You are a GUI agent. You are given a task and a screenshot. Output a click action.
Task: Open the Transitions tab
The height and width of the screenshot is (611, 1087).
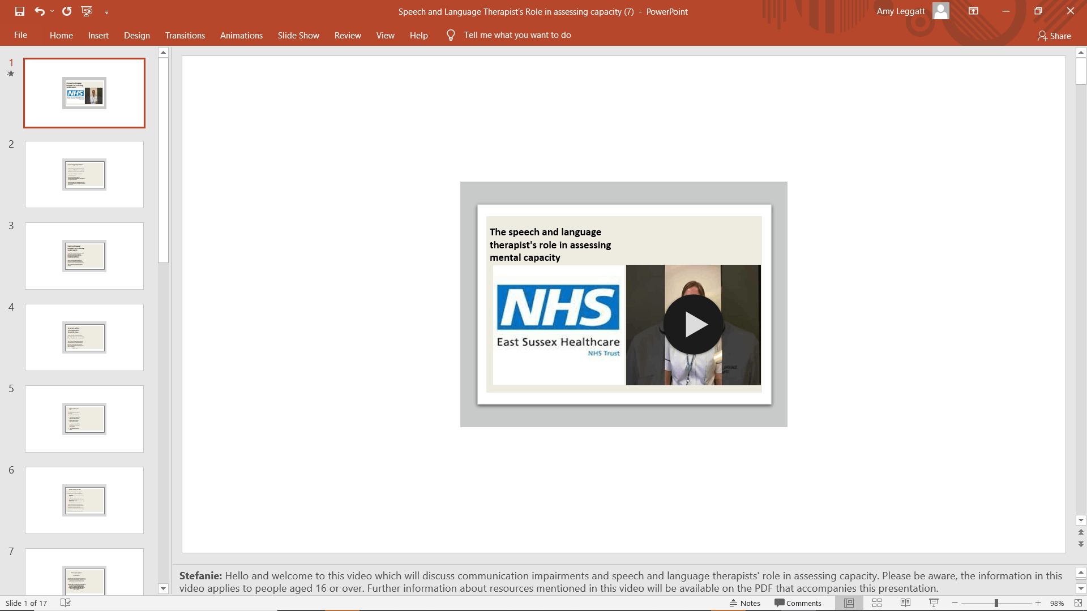click(x=185, y=35)
